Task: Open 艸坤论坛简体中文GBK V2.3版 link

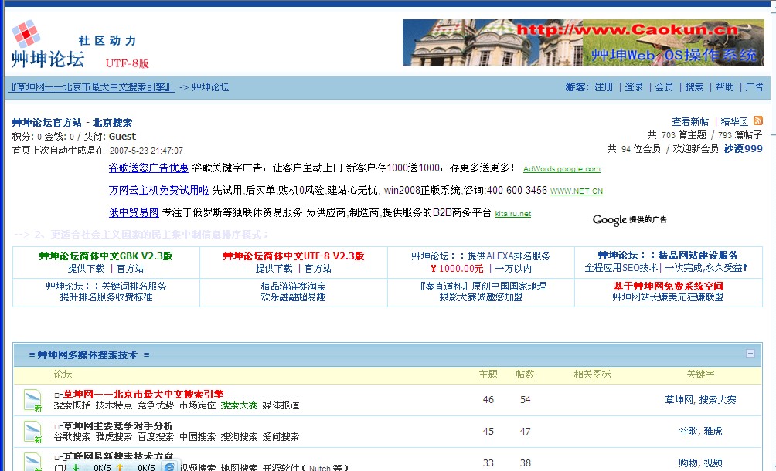Action: click(106, 256)
